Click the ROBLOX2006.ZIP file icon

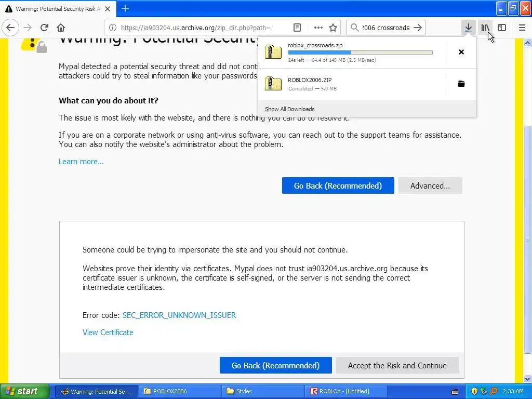273,84
